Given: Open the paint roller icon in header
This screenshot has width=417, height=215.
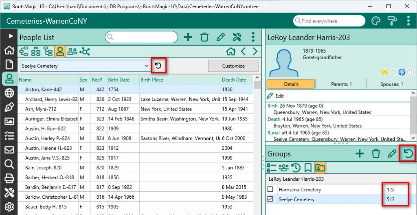Looking at the screenshot, I should pyautogui.click(x=392, y=21).
